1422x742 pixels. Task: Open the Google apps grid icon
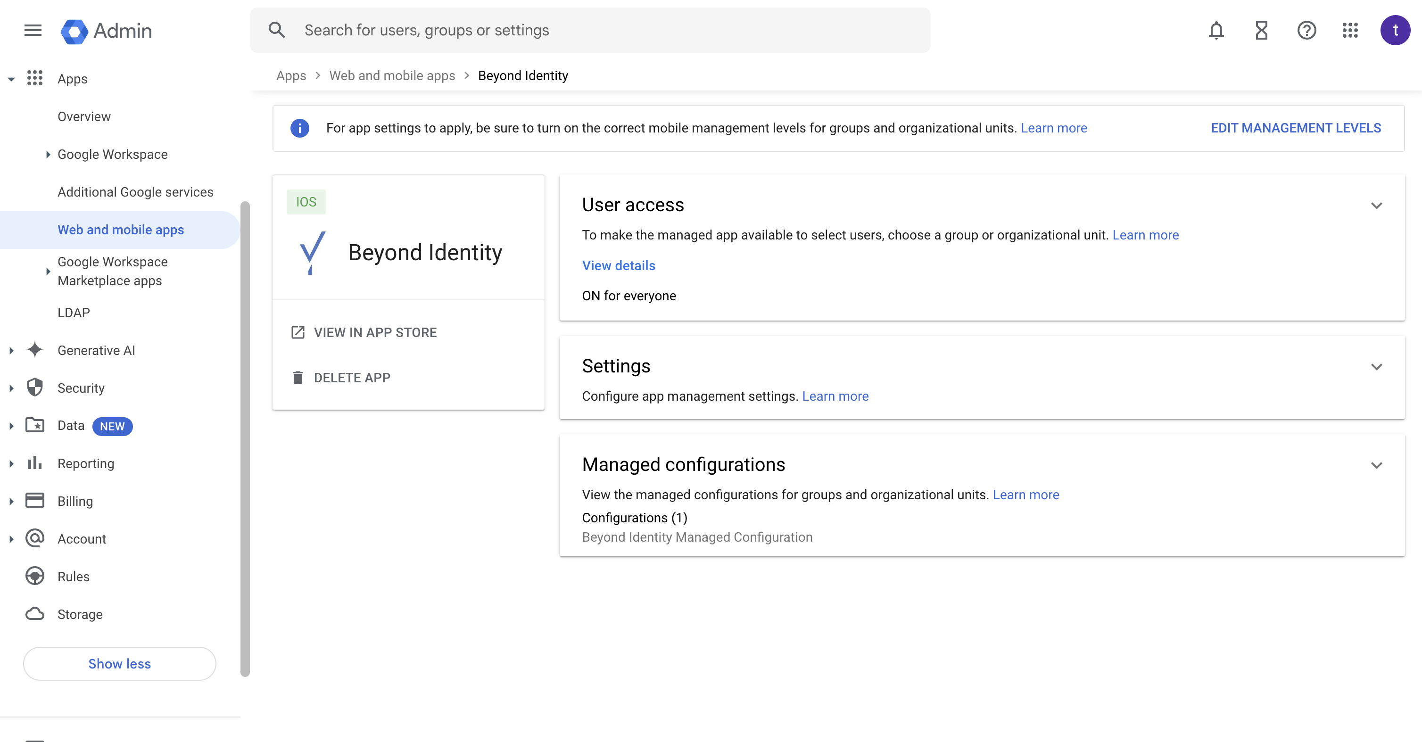tap(1350, 30)
